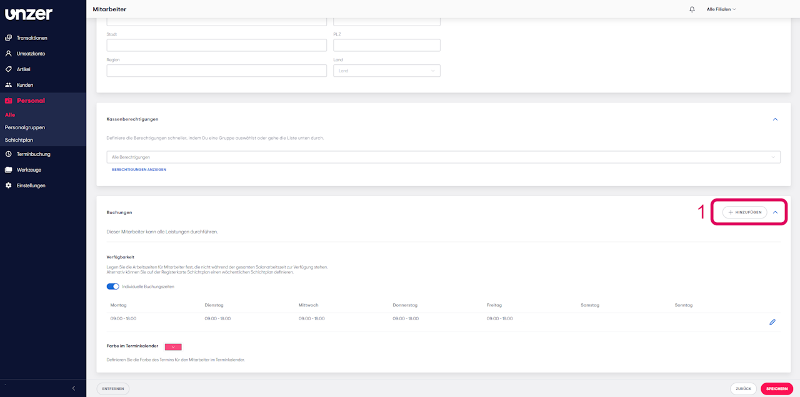
Task: Open Umsatzkonto menu item
Action: 31,54
